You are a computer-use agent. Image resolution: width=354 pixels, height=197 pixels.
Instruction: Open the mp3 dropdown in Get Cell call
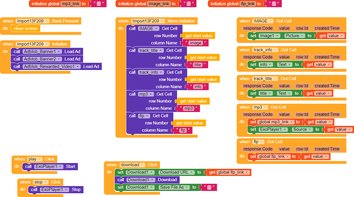click(146, 94)
